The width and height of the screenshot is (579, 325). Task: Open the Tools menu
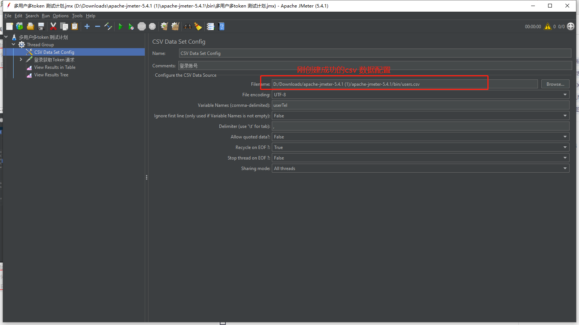[x=77, y=16]
